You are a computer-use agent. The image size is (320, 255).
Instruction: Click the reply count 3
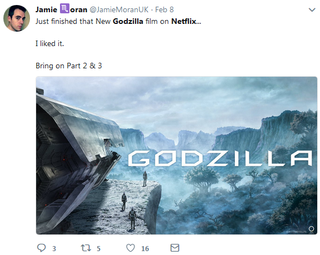click(54, 248)
